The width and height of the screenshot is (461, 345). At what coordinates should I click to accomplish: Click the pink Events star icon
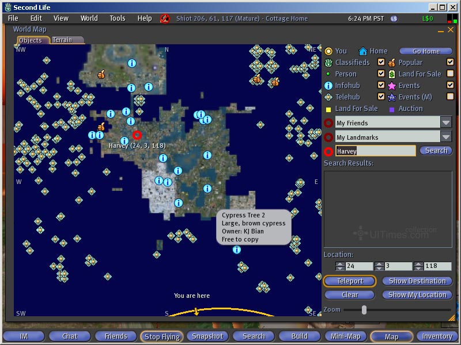tap(392, 86)
